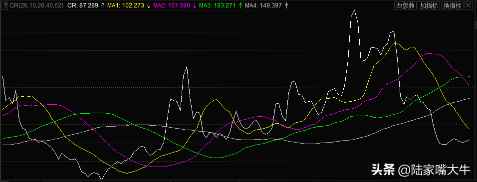
Task: Close the CR indicator panel with X
Action: coord(468,5)
